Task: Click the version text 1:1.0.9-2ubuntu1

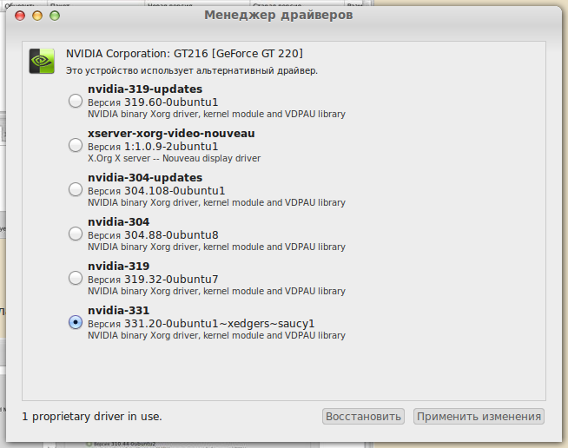Action: (171, 147)
